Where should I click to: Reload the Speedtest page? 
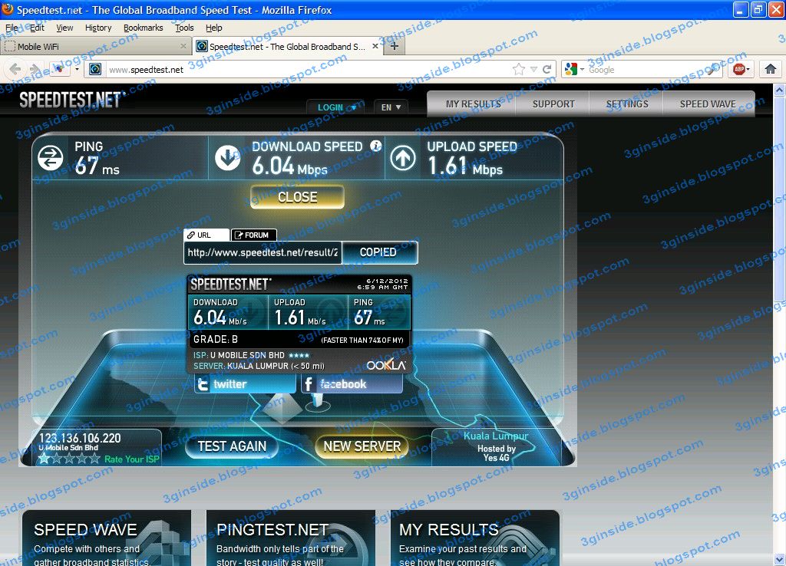(547, 69)
